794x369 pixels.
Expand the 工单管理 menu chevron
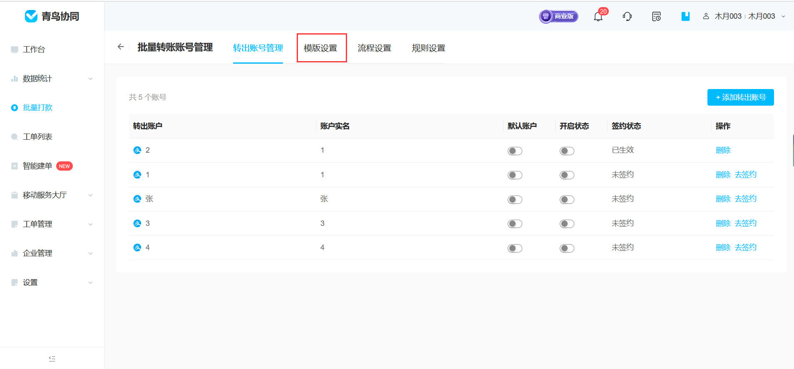pyautogui.click(x=90, y=224)
